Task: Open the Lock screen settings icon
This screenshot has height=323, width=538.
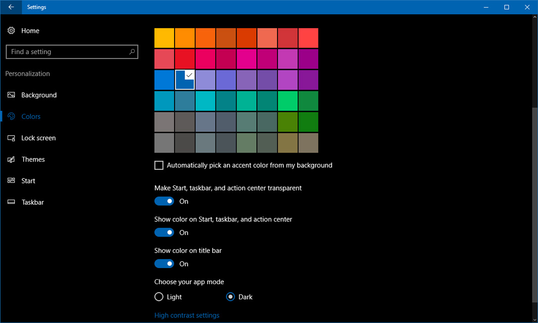Action: click(11, 138)
